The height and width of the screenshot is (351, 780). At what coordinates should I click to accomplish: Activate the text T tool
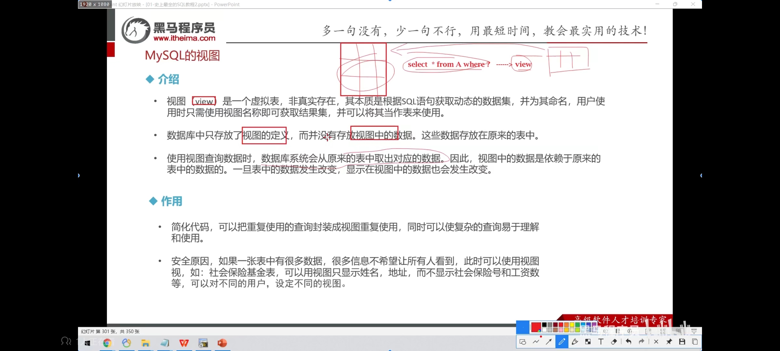(601, 342)
